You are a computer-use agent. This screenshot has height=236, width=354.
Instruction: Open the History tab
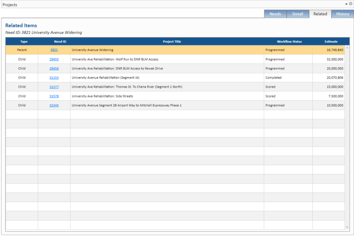tap(342, 14)
